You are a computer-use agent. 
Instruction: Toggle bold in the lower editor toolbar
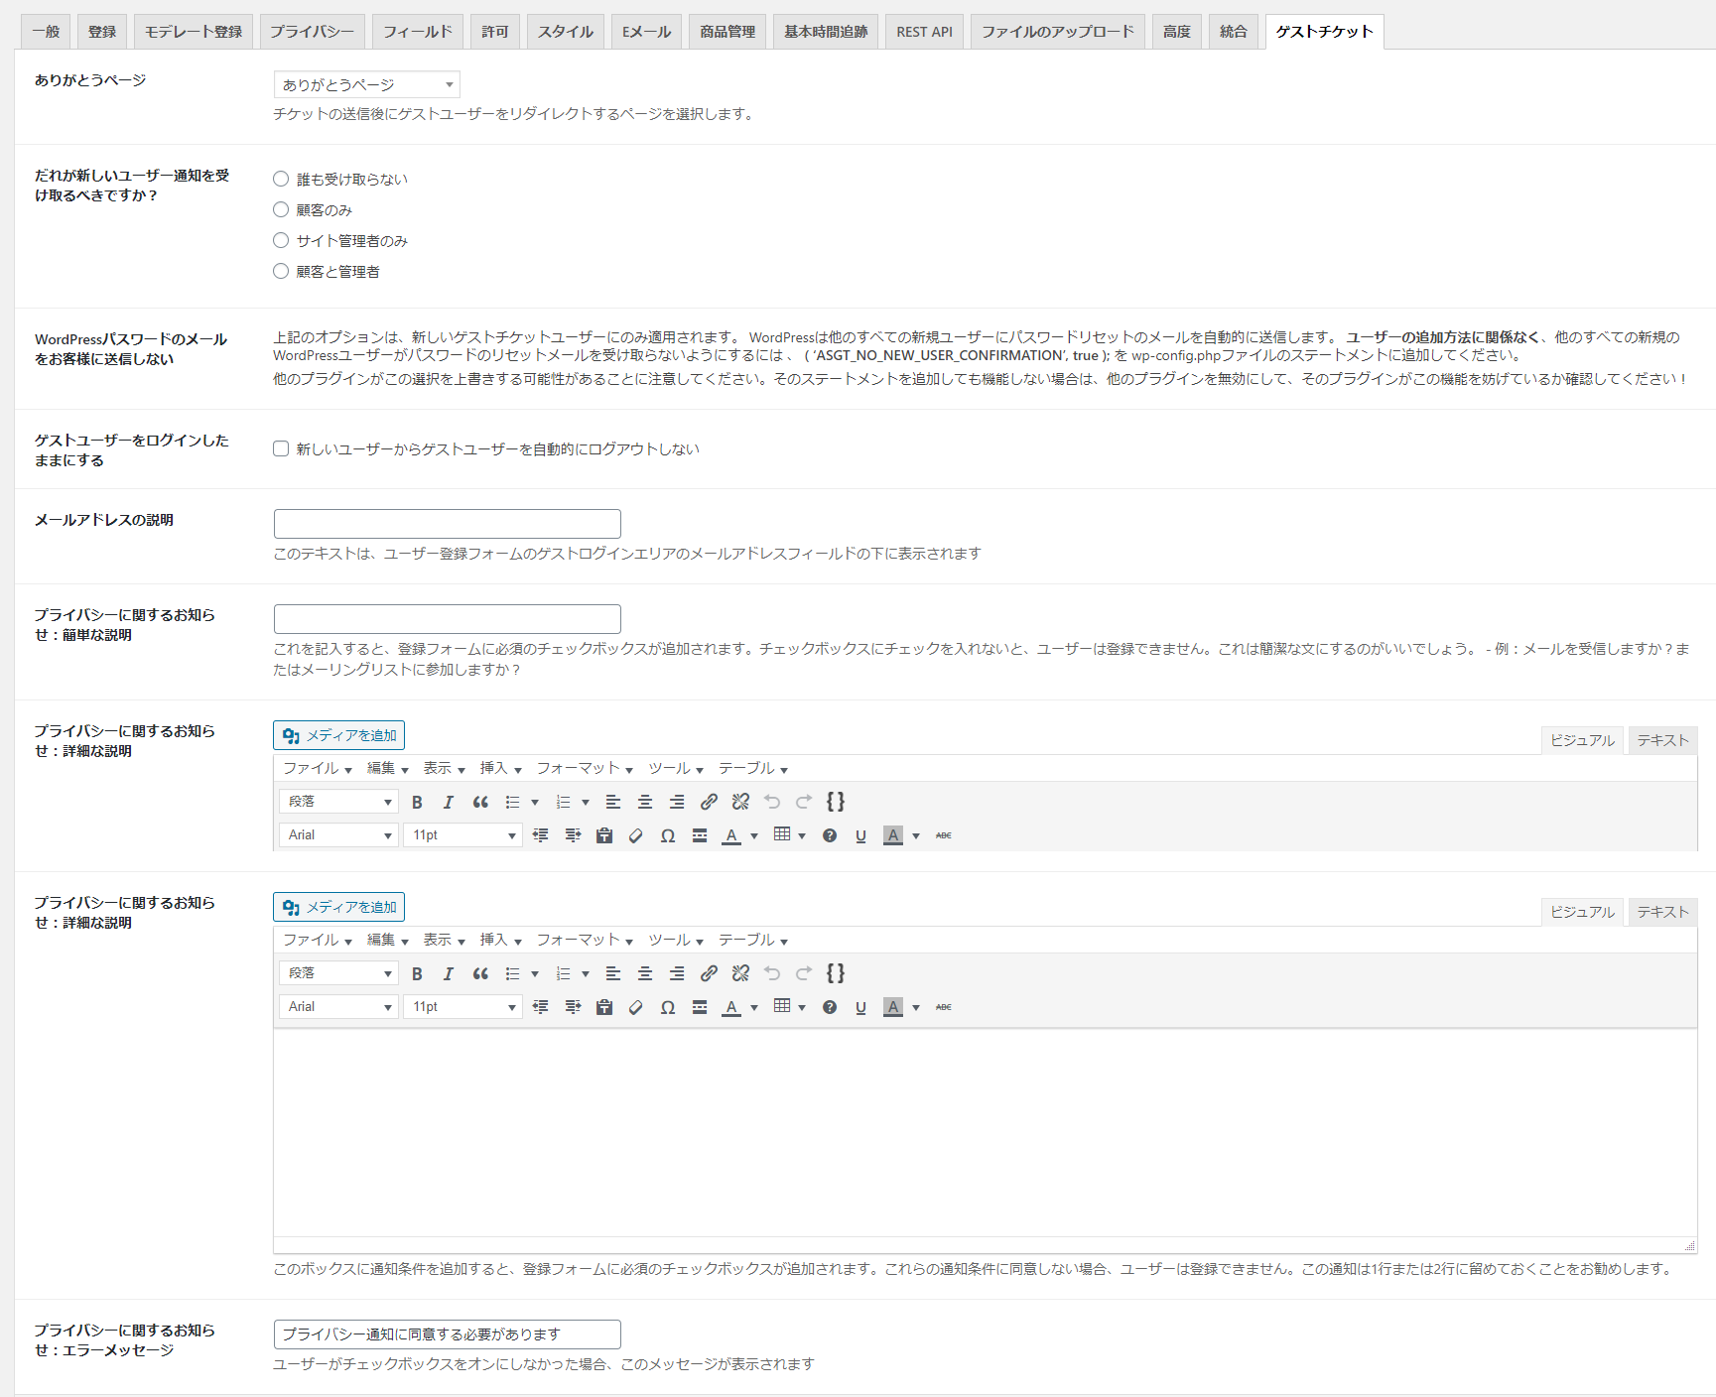[417, 973]
